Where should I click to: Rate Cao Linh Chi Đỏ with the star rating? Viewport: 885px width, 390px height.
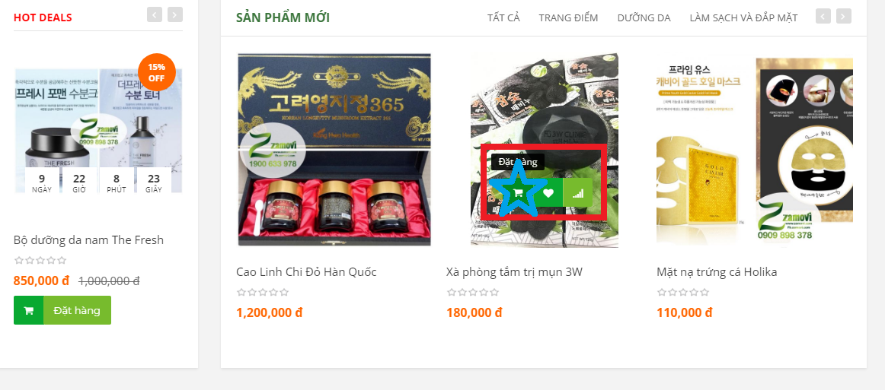(263, 293)
